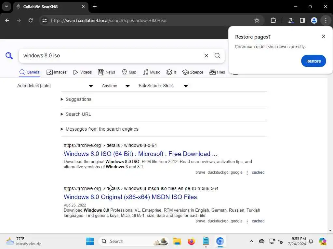The image size is (333, 249).
Task: Click the address bar URL
Action: [x=109, y=20]
